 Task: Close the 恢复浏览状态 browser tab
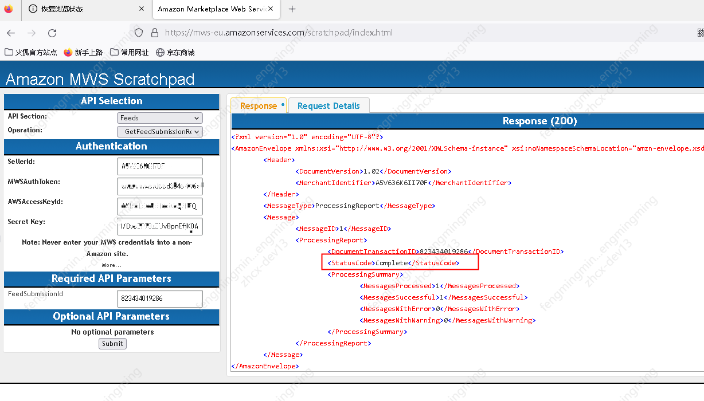142,9
